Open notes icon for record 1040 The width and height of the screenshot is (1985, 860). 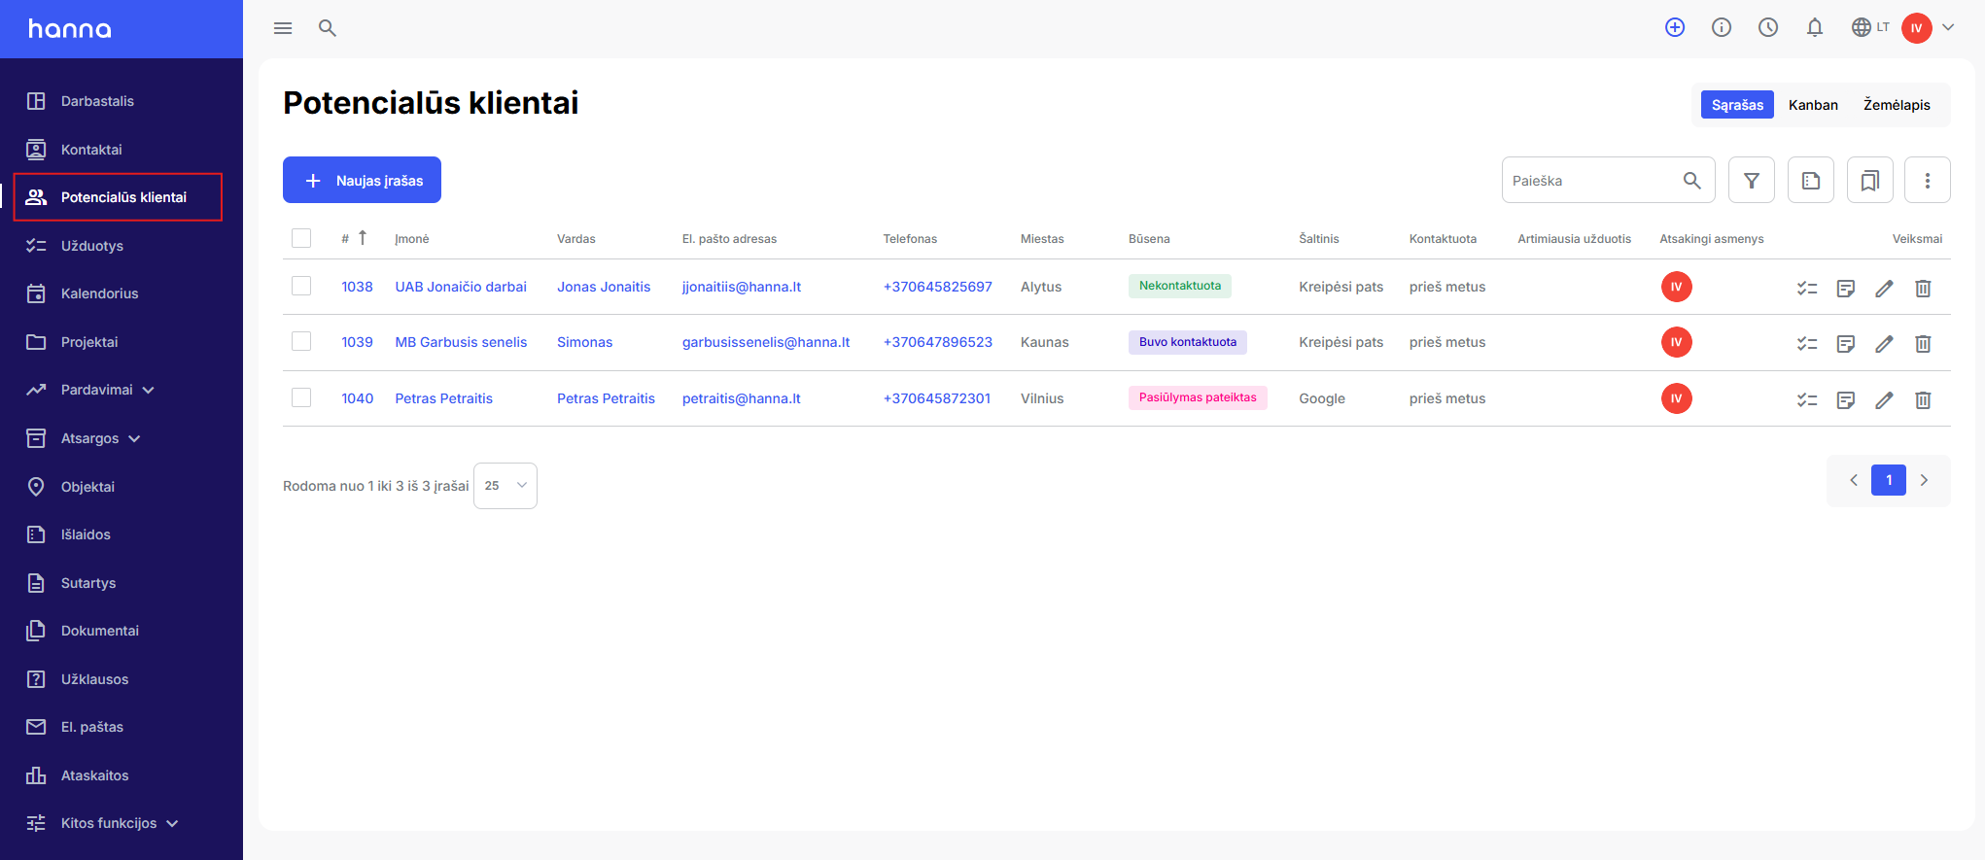click(1846, 400)
